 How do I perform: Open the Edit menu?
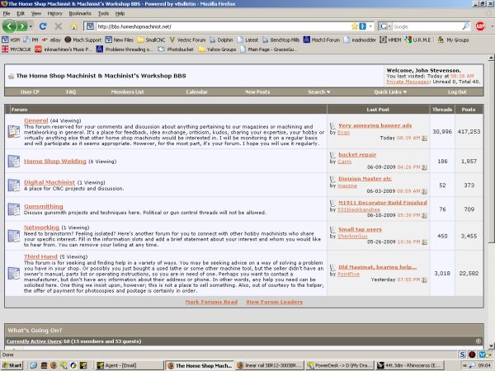pyautogui.click(x=21, y=13)
